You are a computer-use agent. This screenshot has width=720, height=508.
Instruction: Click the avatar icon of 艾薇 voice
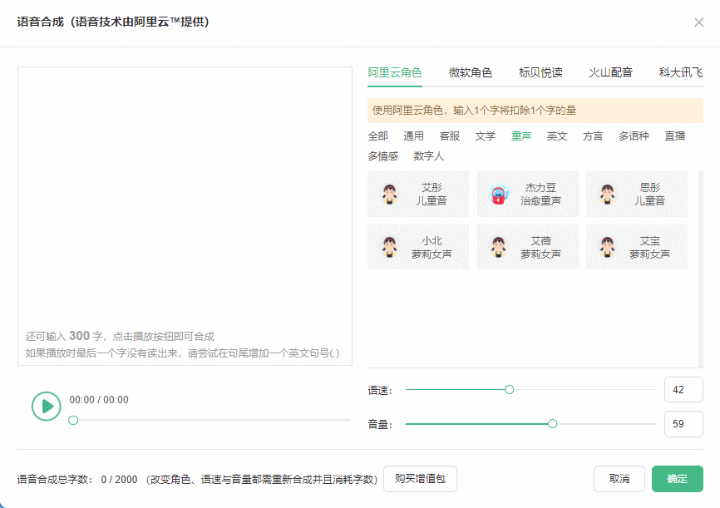498,247
